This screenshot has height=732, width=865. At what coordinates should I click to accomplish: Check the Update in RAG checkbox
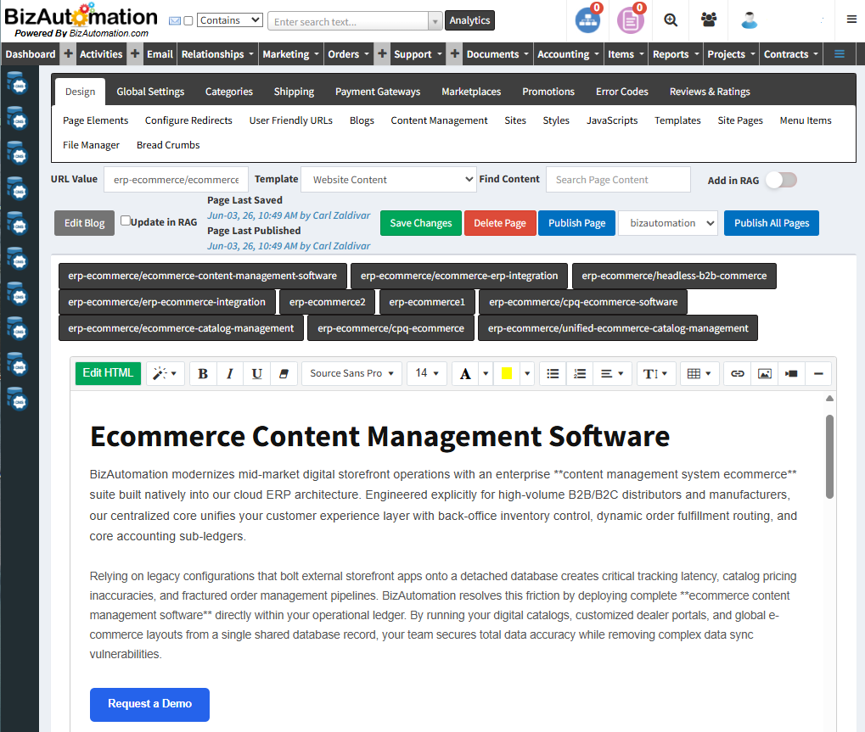pyautogui.click(x=126, y=221)
